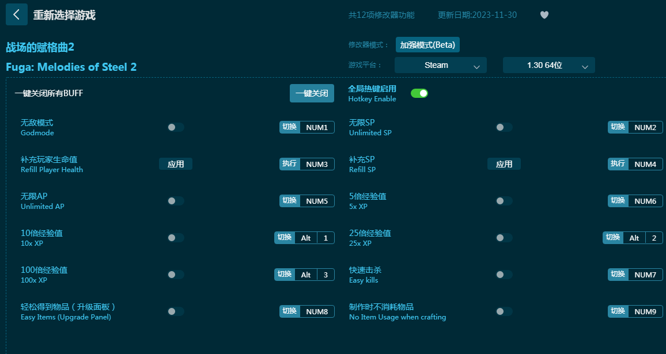The width and height of the screenshot is (666, 354).
Task: Click the back arrow icon
Action: tap(17, 14)
